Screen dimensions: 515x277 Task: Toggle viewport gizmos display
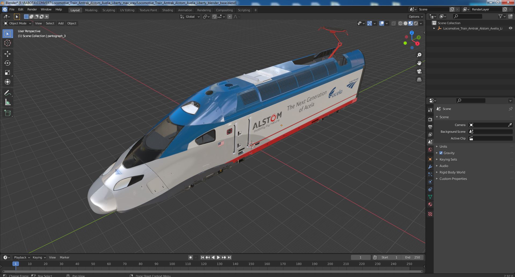[370, 23]
